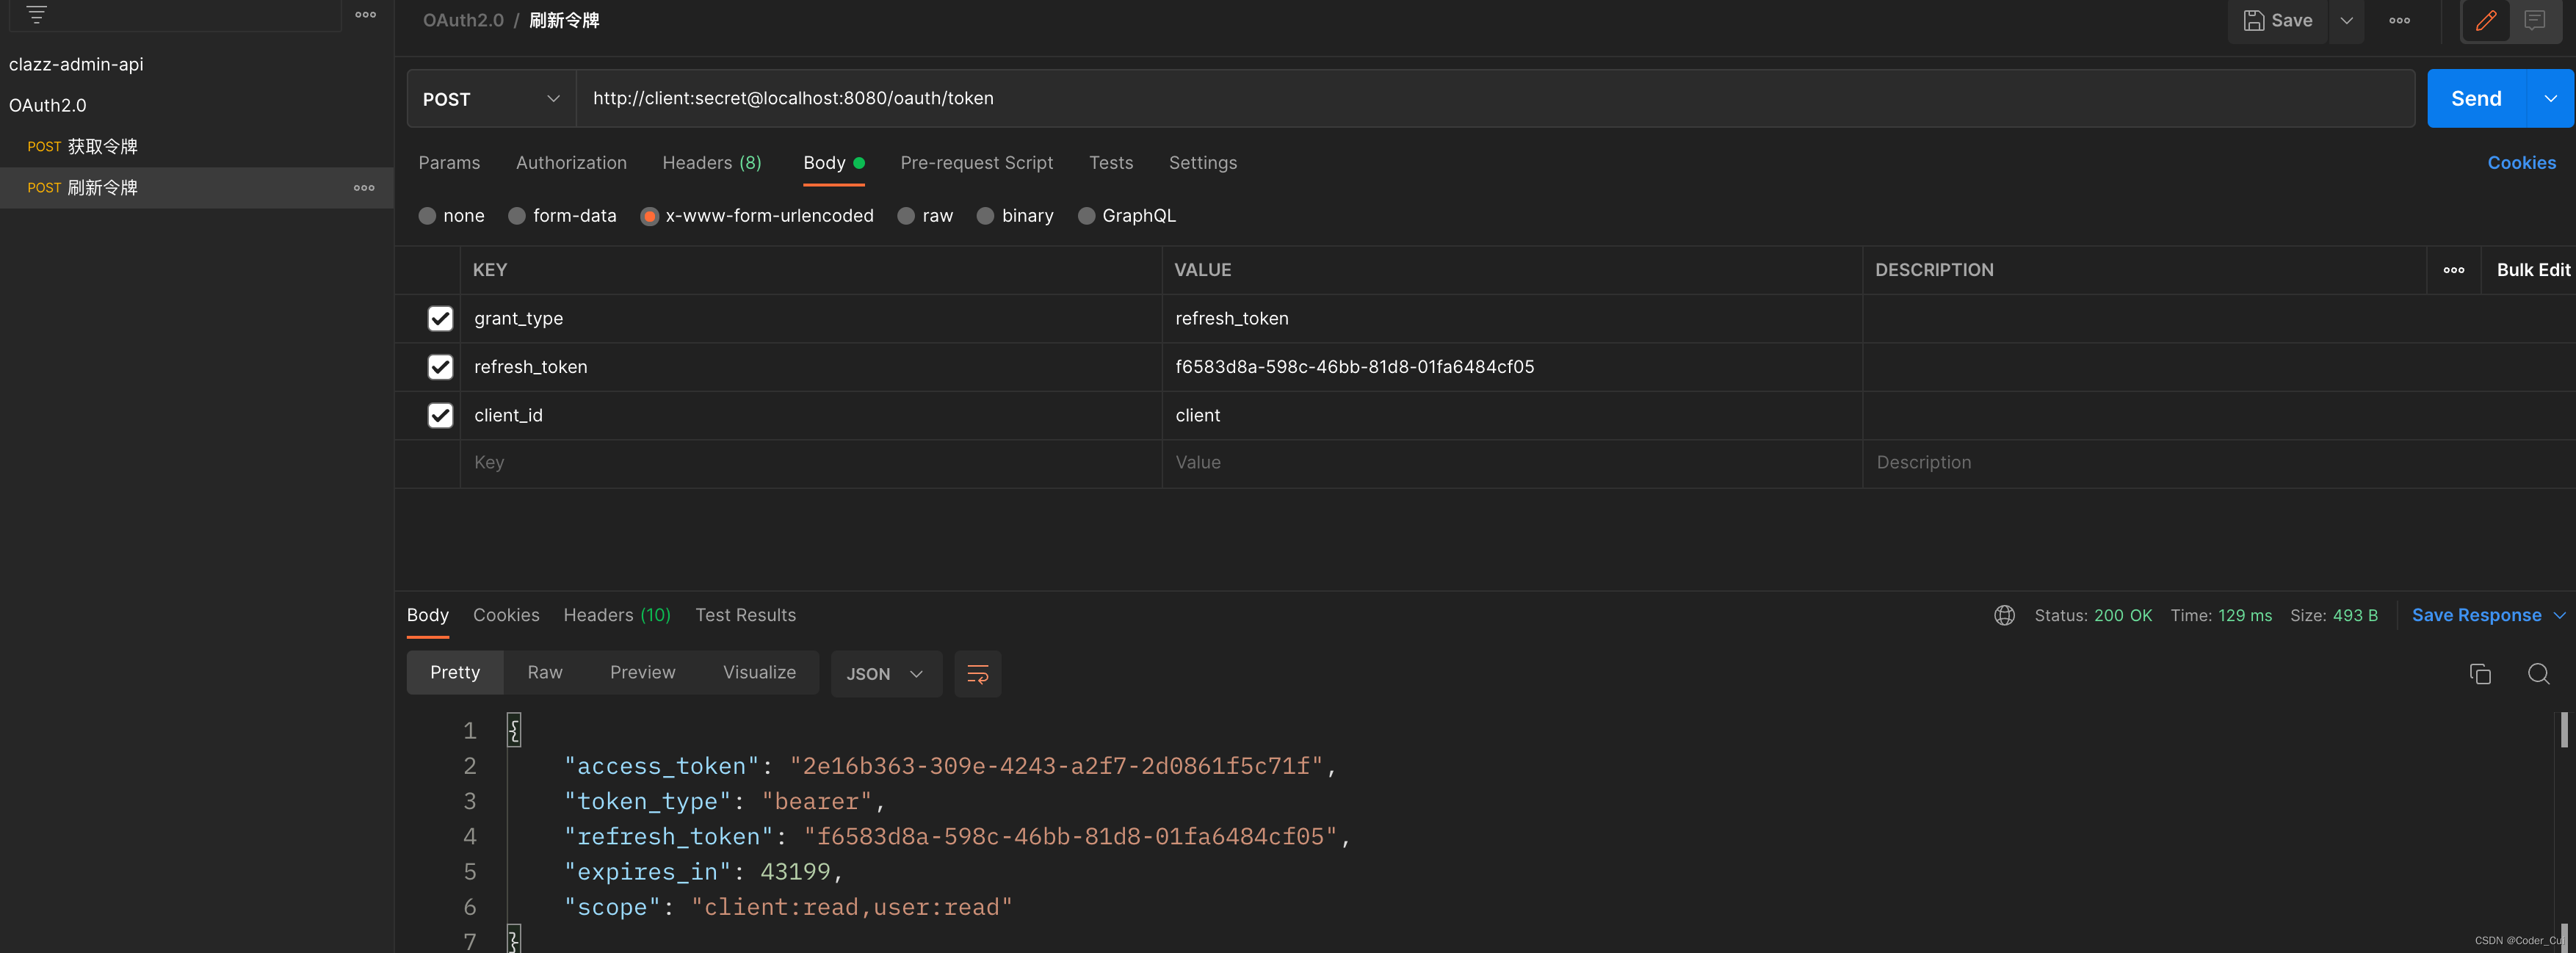This screenshot has height=953, width=2576.
Task: Open the Cookies link above request tabs
Action: 2523,163
